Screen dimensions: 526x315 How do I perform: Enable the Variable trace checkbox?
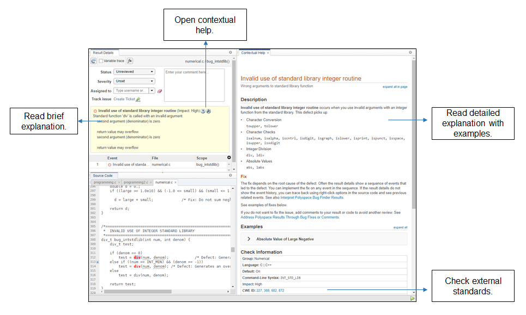click(101, 60)
